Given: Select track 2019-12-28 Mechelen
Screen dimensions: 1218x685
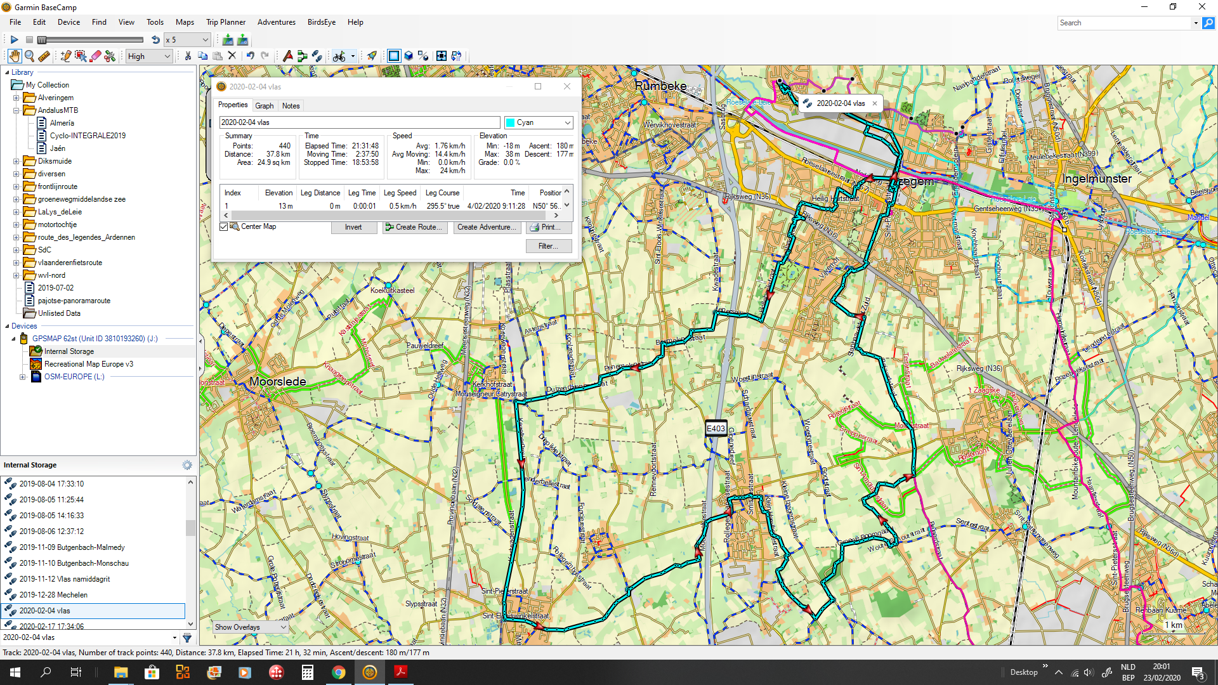Looking at the screenshot, I should click(53, 595).
